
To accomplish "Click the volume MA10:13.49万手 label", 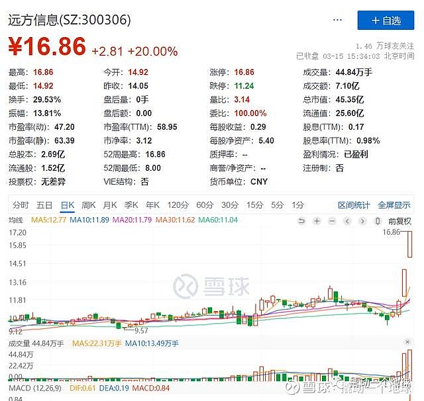I will pyautogui.click(x=152, y=343).
